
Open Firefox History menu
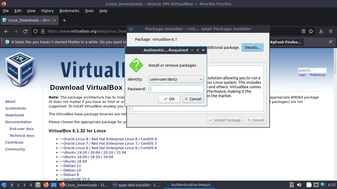pyautogui.click(x=47, y=11)
